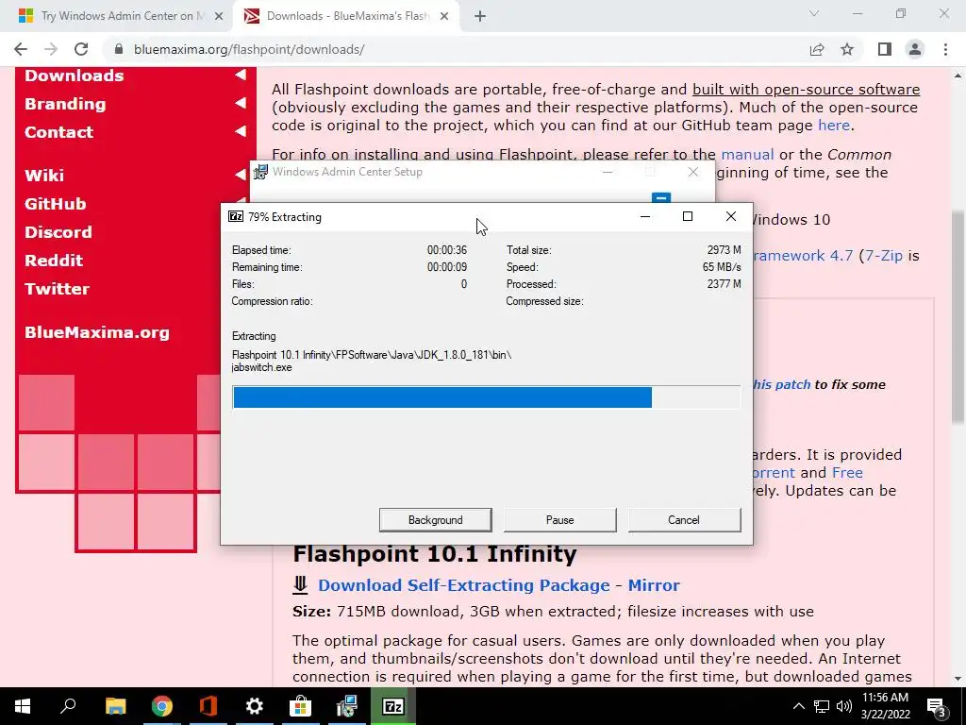
Task: Open Downloads in the red sidebar
Action: 74,76
